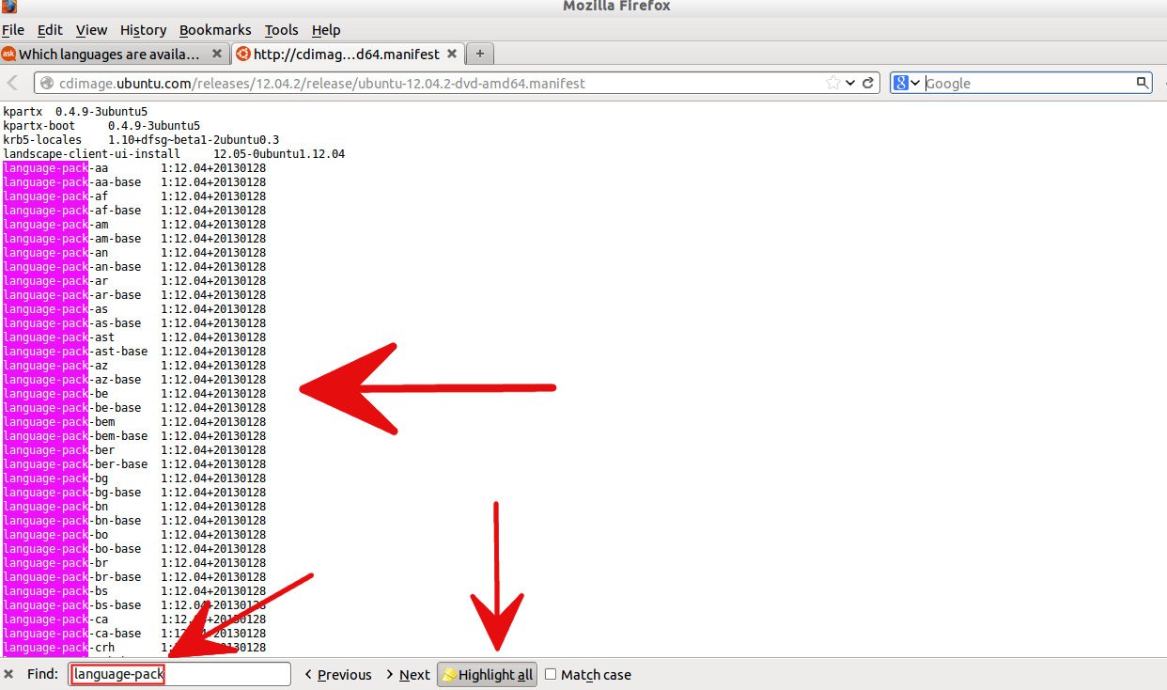Enable the Match case checkbox

click(551, 674)
